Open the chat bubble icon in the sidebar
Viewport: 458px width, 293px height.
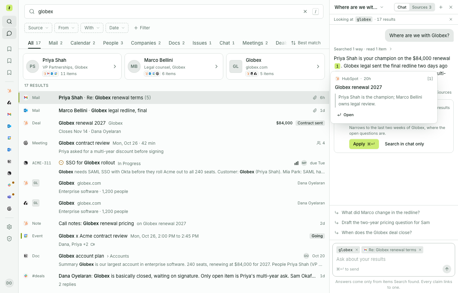coord(9,33)
